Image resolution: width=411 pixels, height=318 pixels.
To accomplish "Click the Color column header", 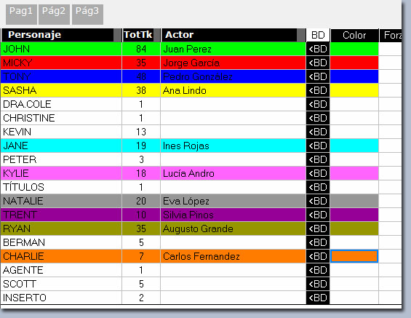I will tap(354, 35).
